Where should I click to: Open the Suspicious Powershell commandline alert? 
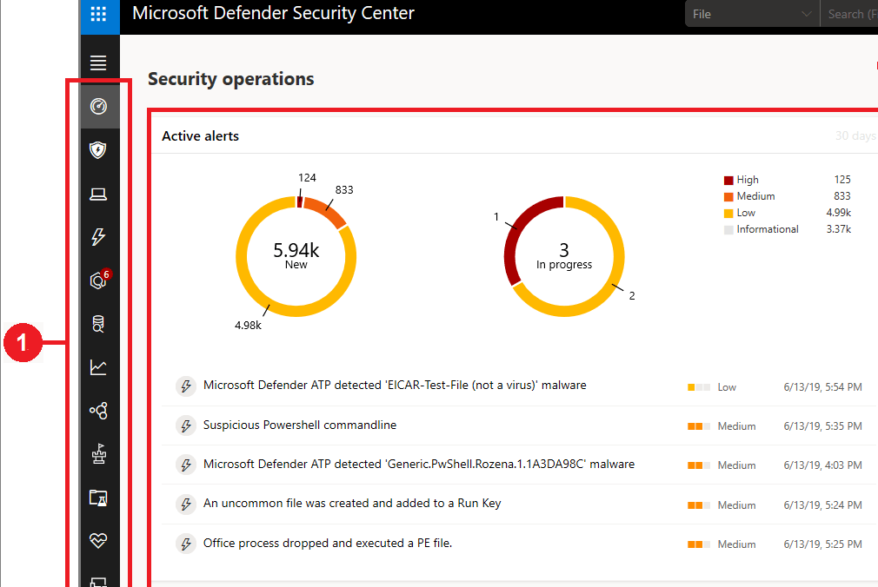tap(300, 425)
